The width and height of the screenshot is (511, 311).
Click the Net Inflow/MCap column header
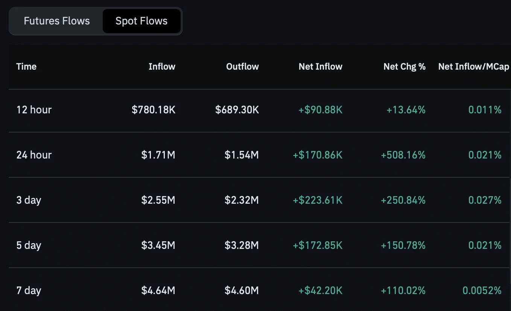click(474, 67)
